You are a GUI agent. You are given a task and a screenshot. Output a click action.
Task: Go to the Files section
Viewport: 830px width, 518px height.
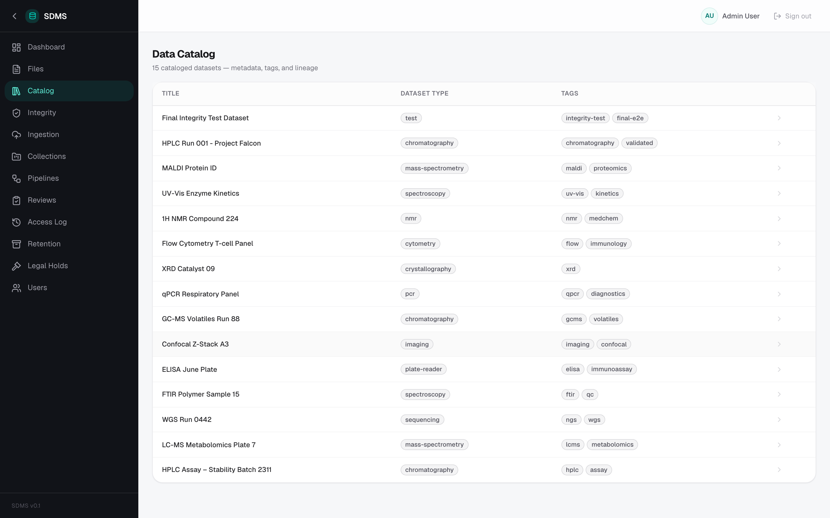coord(69,69)
